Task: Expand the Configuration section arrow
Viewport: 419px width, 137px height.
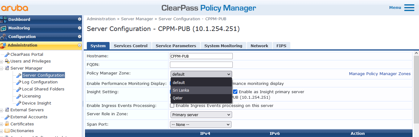Action: 80,36
